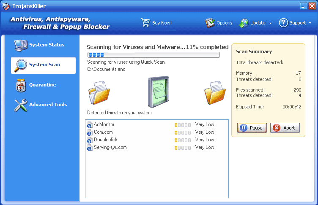The height and width of the screenshot is (205, 318).
Task: Click the Support question mark icon
Action: click(x=283, y=23)
